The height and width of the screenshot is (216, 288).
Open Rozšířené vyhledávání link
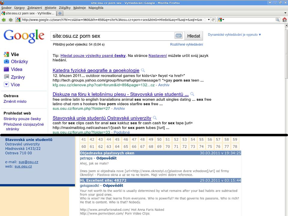tap(186, 44)
